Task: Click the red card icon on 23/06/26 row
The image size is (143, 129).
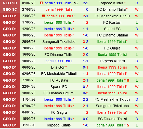Action: point(43,16)
